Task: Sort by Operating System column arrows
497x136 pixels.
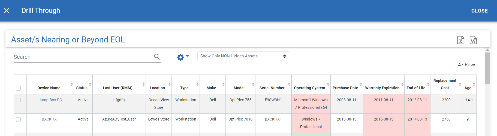Action: [328, 84]
